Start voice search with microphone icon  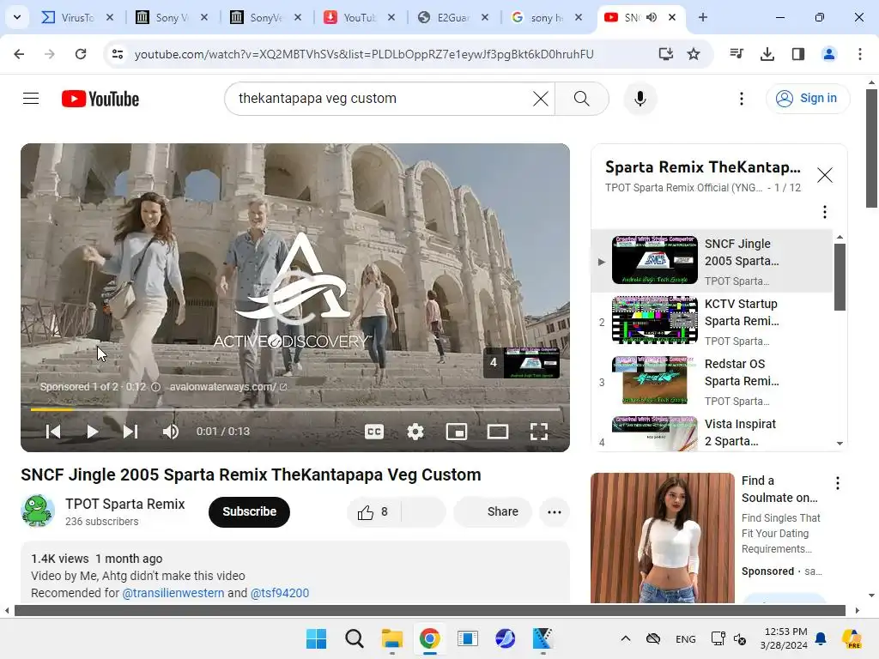point(640,99)
